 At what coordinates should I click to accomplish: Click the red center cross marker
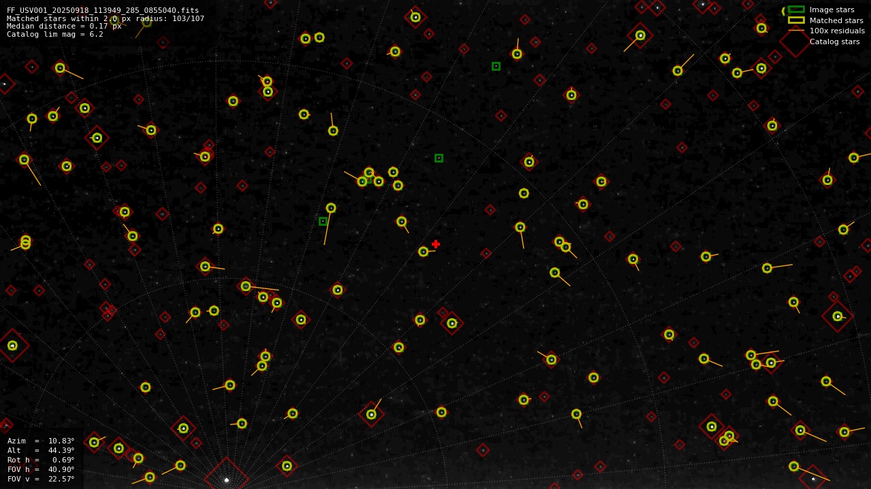[x=436, y=244]
